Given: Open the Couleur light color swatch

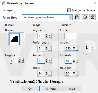Looking at the screenshot, I should (71, 36).
